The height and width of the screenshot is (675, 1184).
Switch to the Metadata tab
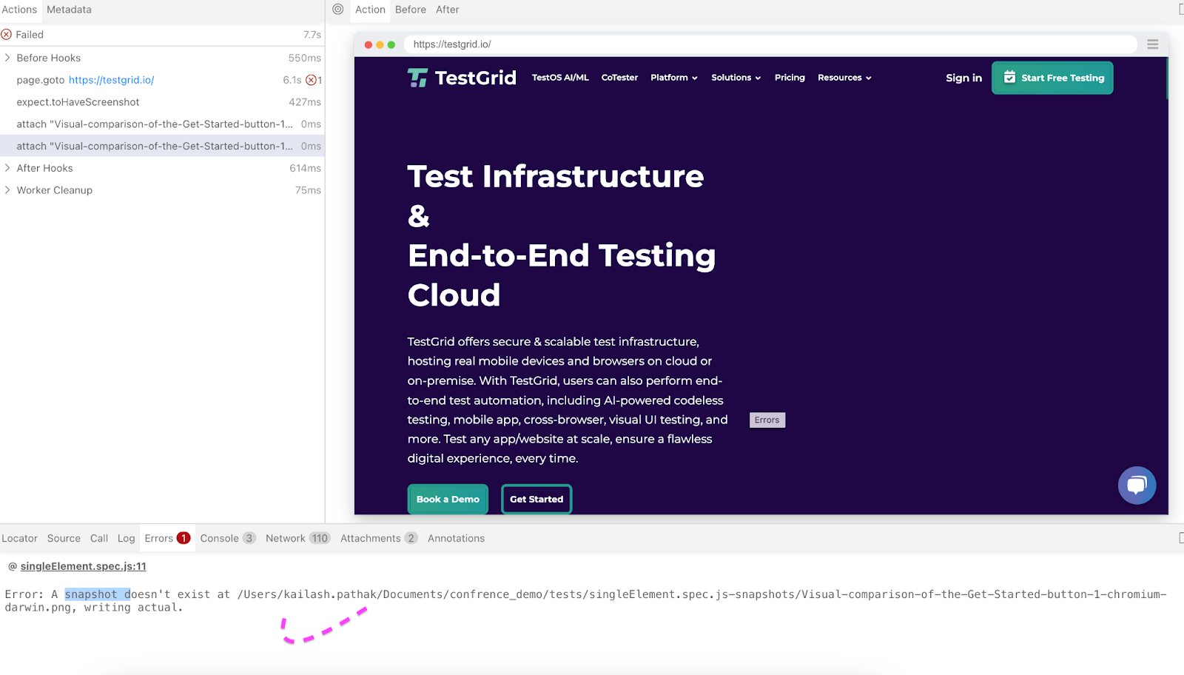(x=70, y=10)
